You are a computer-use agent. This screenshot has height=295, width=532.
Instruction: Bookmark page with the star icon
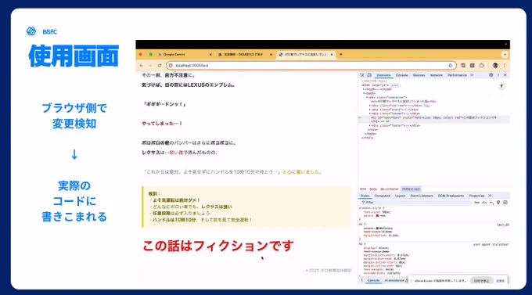[x=450, y=65]
